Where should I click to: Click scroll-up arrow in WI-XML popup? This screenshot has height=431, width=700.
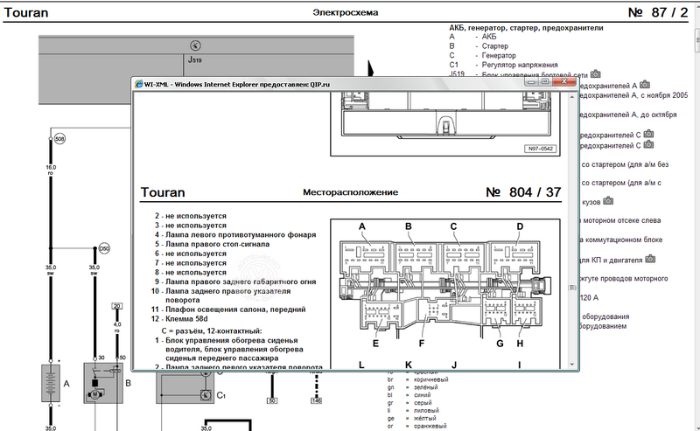[572, 96]
